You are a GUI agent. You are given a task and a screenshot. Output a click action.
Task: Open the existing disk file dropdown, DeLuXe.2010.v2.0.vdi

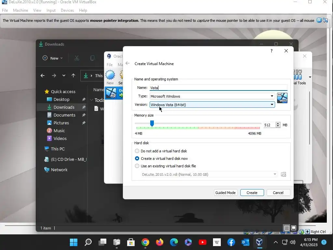209,174
